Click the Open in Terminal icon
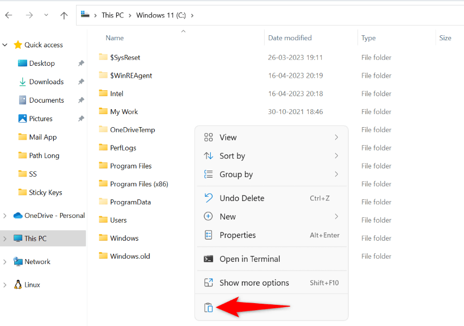Viewport: 464px width, 326px height. pyautogui.click(x=209, y=258)
